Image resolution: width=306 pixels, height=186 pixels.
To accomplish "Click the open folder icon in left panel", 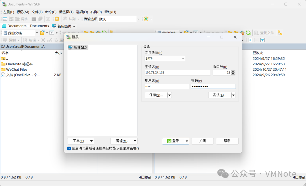I will point(42,33).
